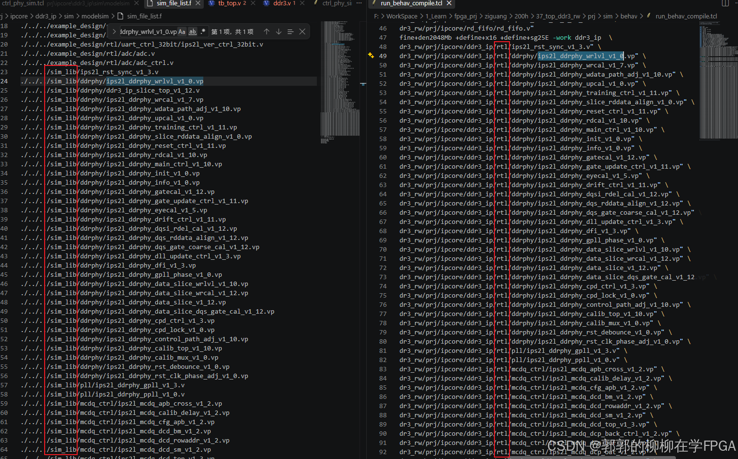738x459 pixels.
Task: Open the ziguang breadcrumb in right editor
Action: (x=496, y=16)
